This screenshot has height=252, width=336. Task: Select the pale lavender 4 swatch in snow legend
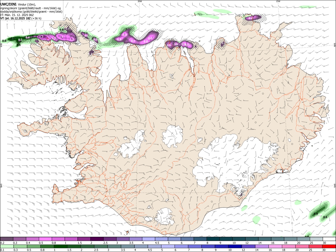[x=148, y=239]
